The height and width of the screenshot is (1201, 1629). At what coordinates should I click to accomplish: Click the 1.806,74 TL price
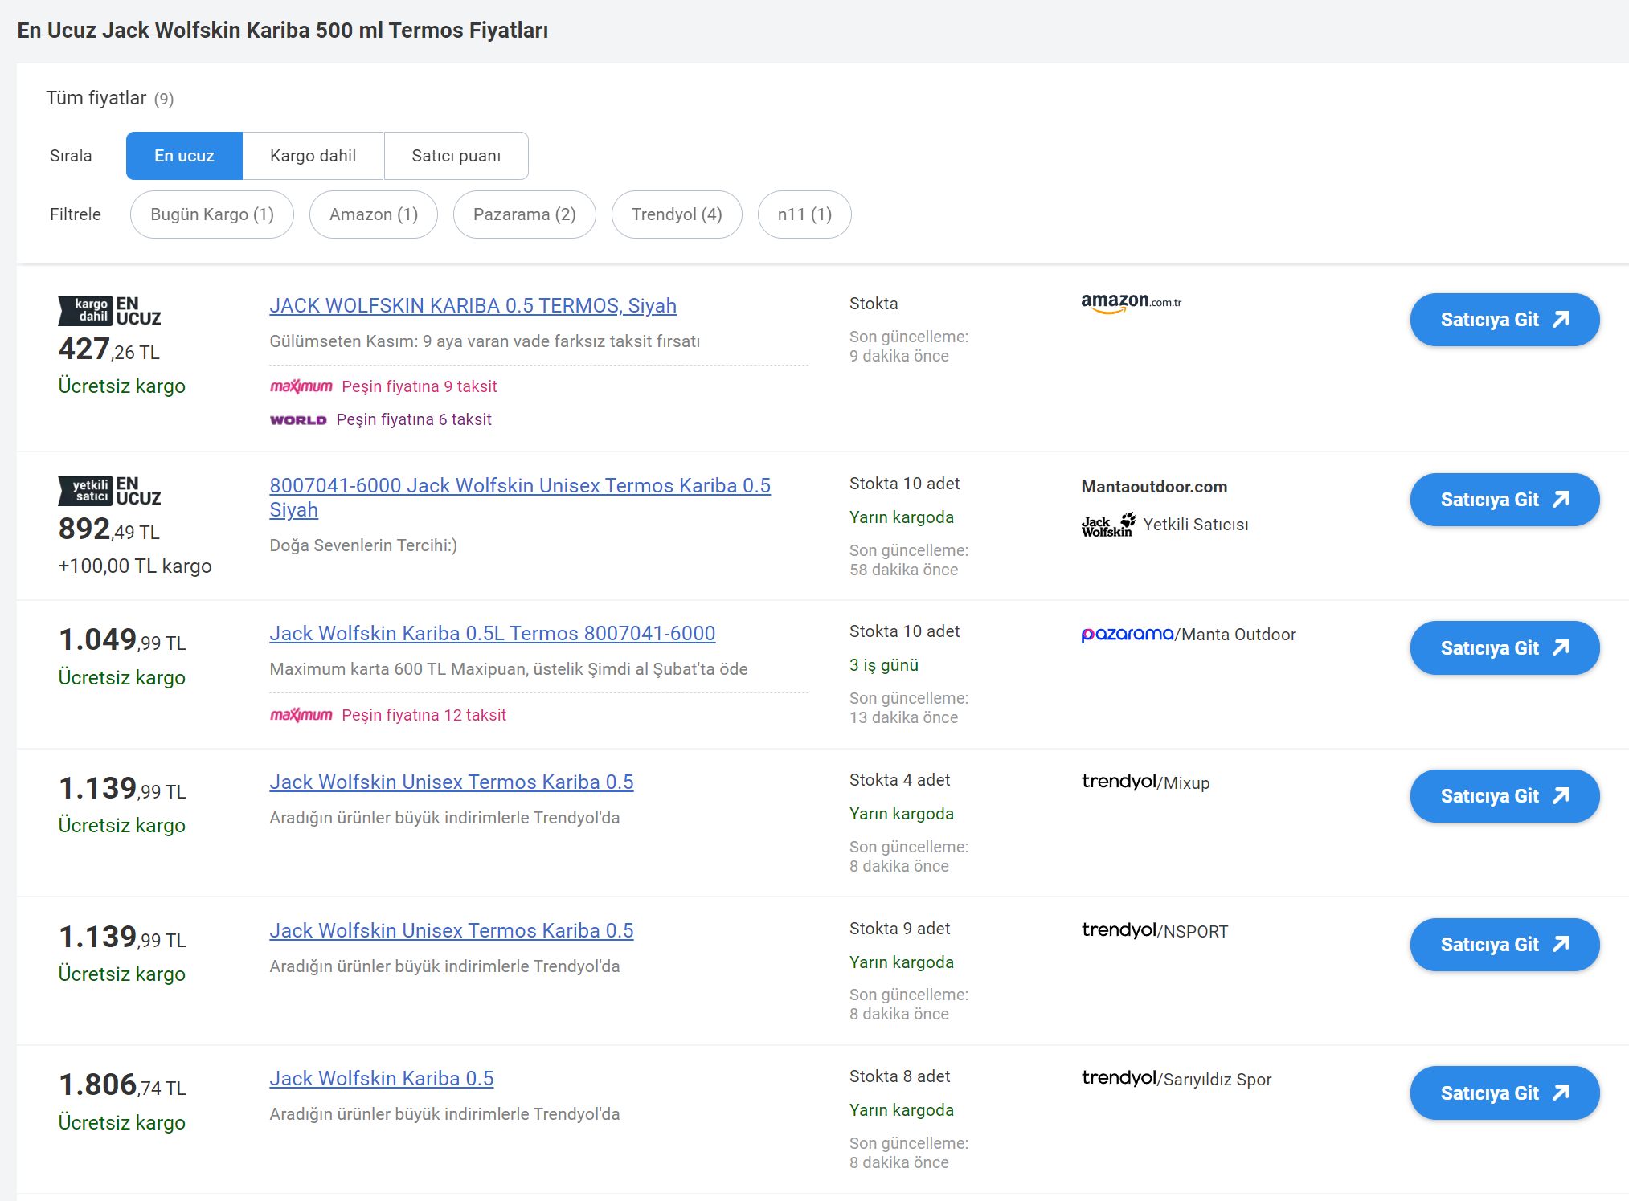point(122,1085)
